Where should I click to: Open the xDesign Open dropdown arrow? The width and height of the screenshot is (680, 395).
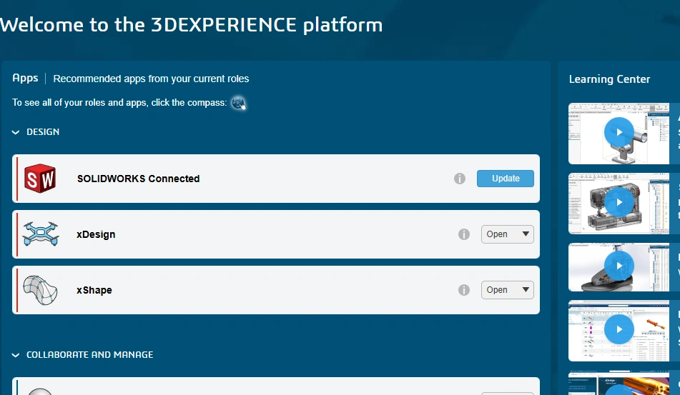coord(526,234)
